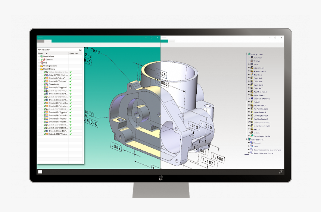Collapse the Model History folder
This screenshot has width=321, height=212.
tap(39, 69)
